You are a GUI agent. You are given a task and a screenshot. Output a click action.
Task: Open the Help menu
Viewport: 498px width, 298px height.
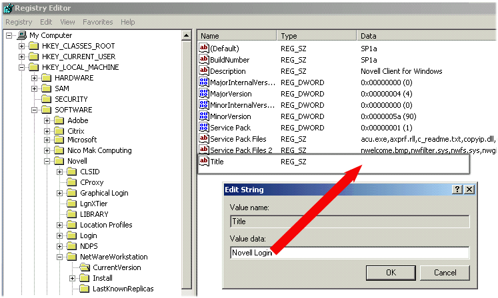tap(128, 22)
